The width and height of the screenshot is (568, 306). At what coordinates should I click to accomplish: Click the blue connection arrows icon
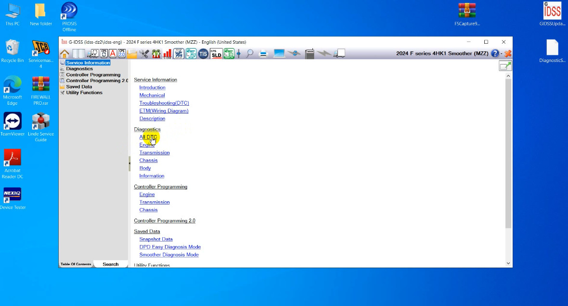pyautogui.click(x=295, y=53)
